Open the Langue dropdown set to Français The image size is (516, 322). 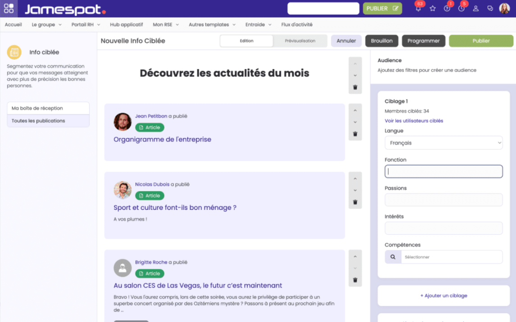point(443,143)
